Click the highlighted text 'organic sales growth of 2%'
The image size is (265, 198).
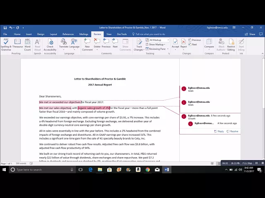94,108
